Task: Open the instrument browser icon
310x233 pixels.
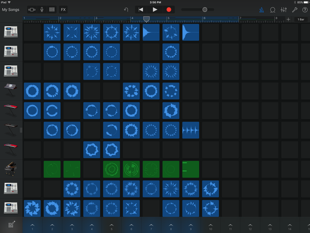Action: tap(32, 10)
